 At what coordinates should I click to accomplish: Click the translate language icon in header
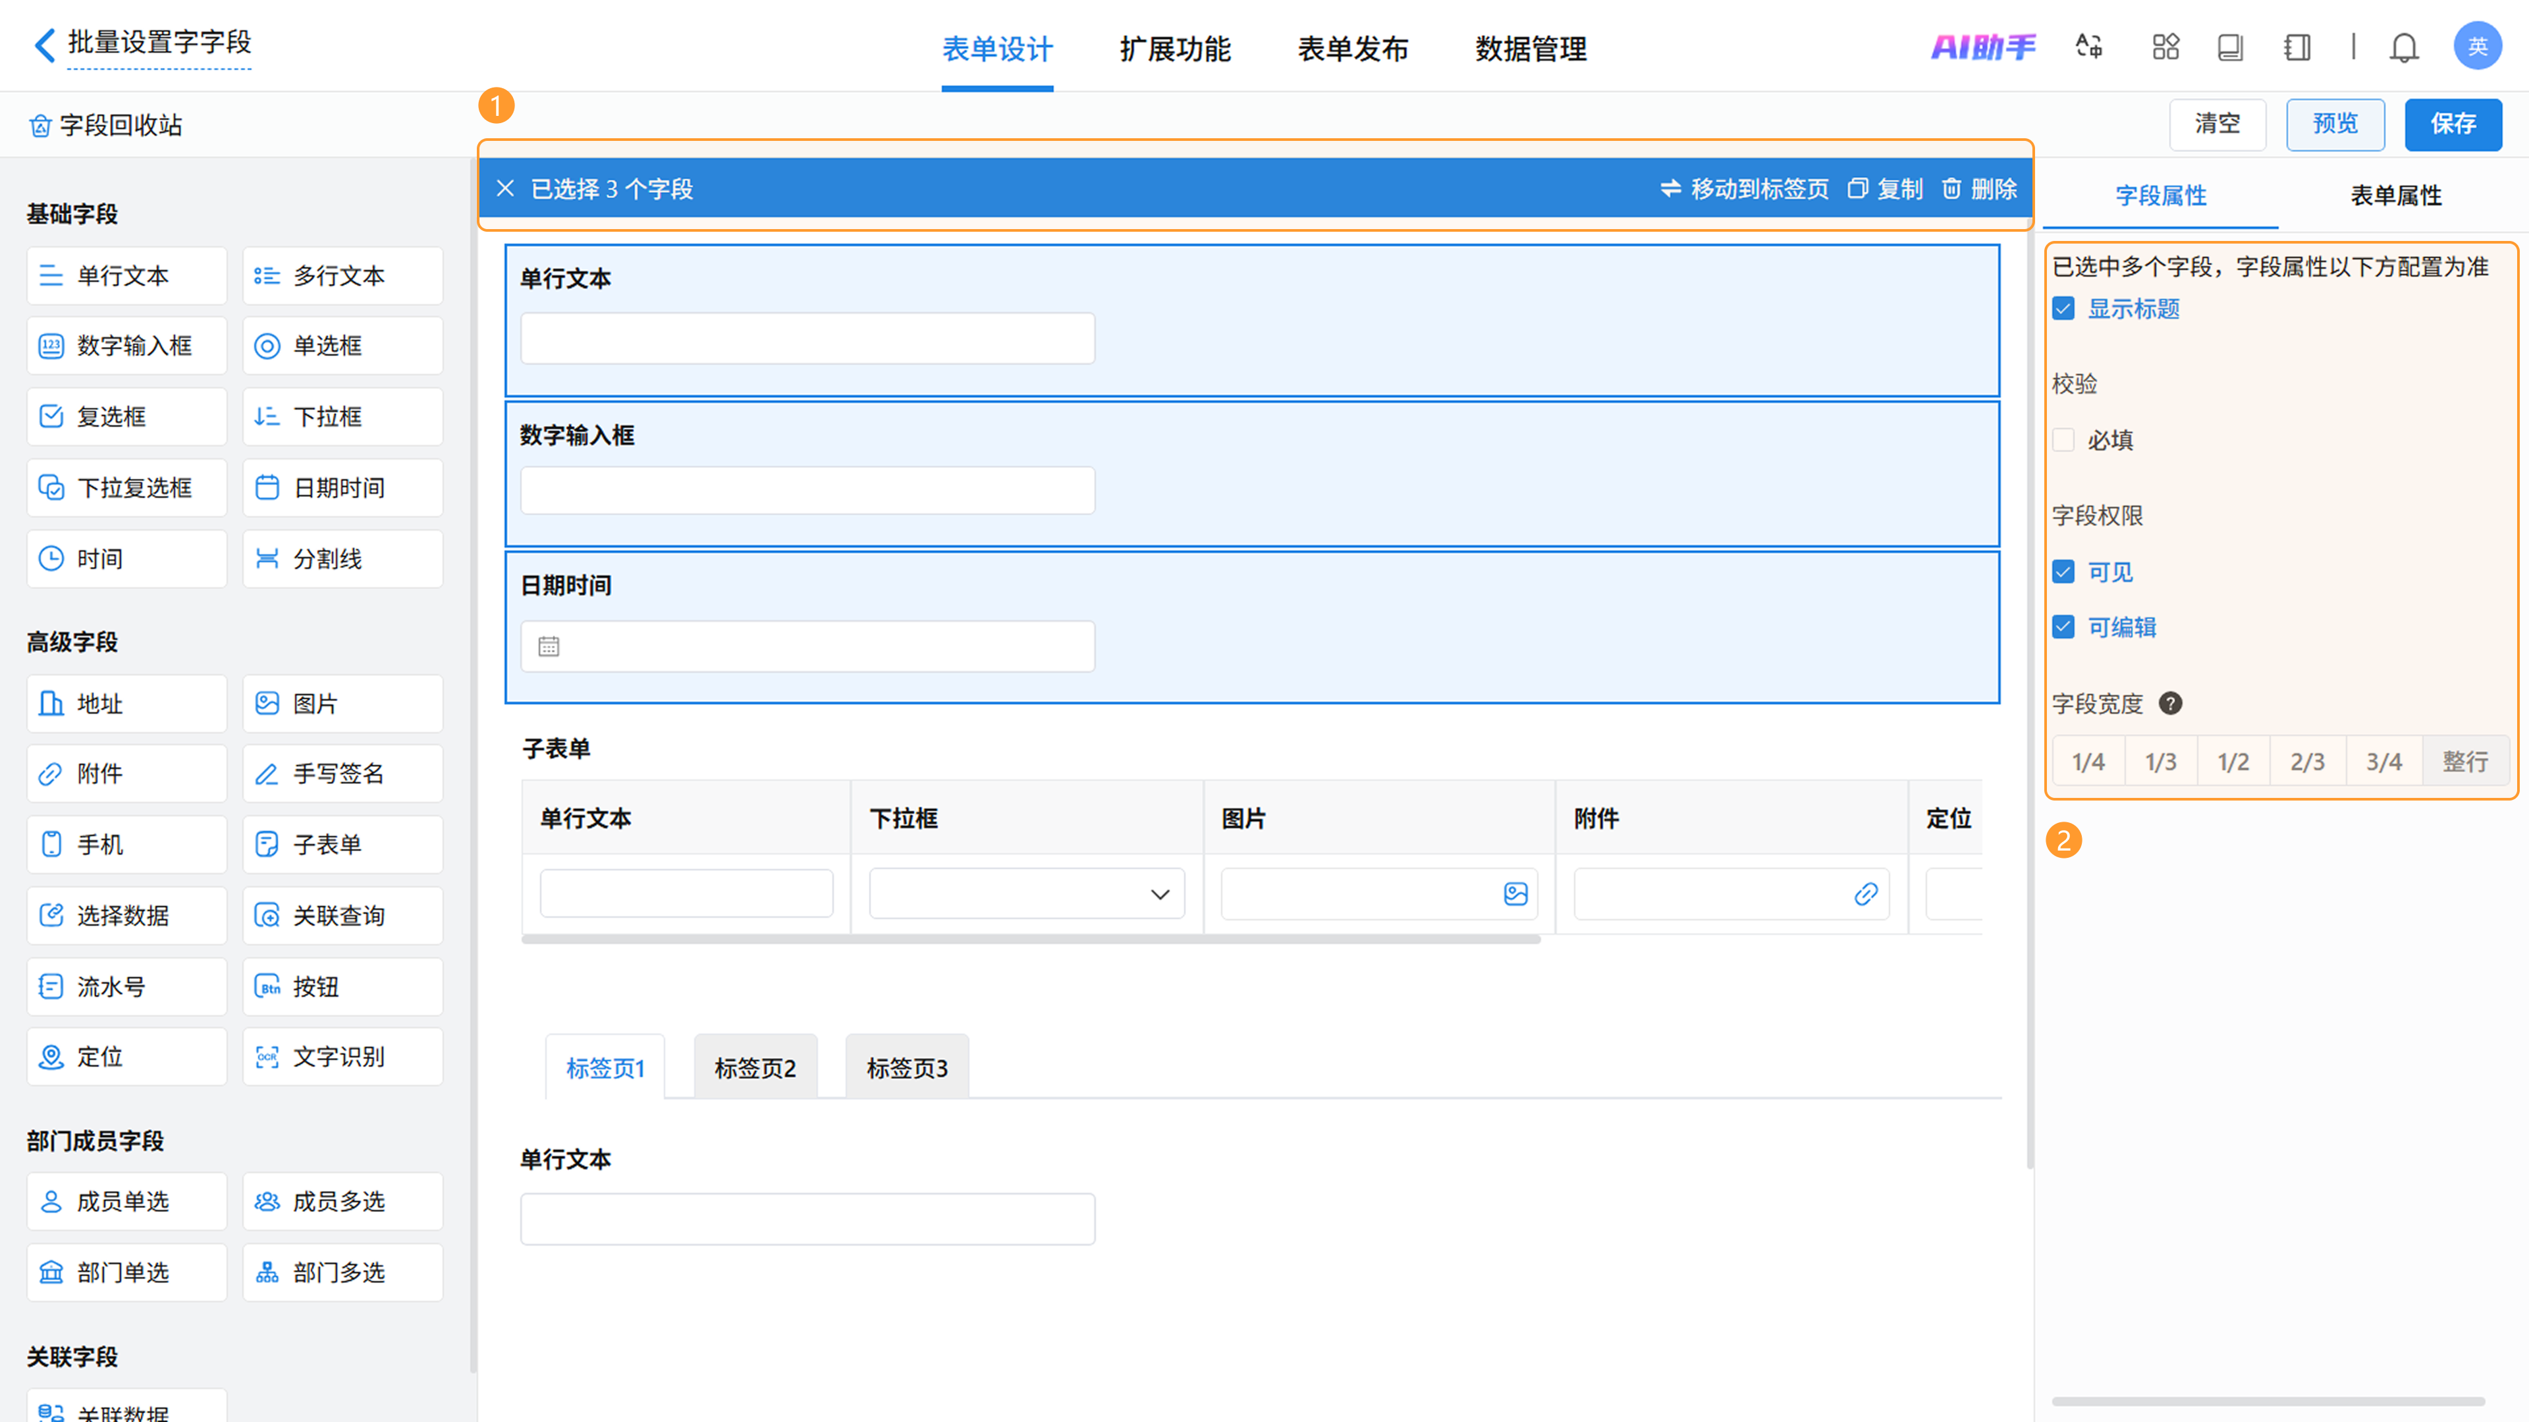2088,47
